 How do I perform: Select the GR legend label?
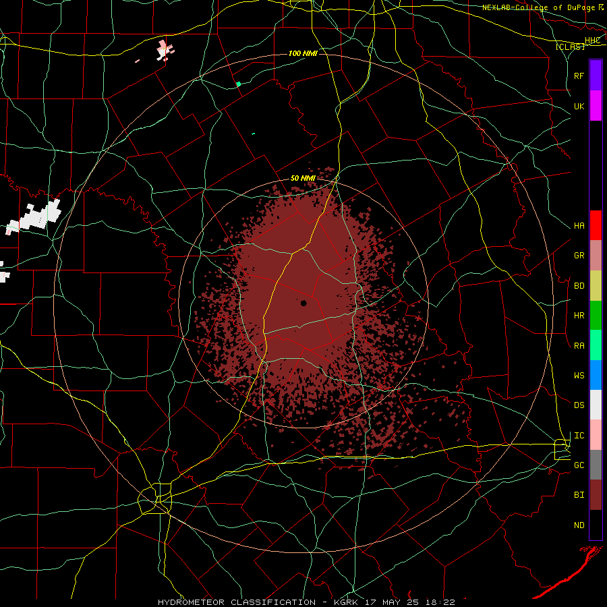tap(579, 256)
